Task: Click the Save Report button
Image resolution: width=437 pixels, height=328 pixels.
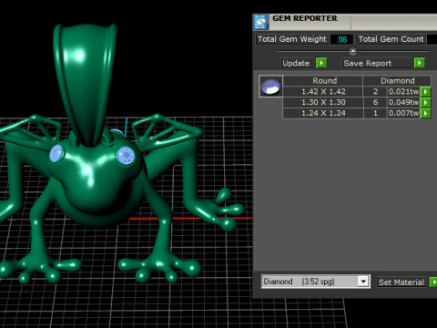Action: [378, 63]
